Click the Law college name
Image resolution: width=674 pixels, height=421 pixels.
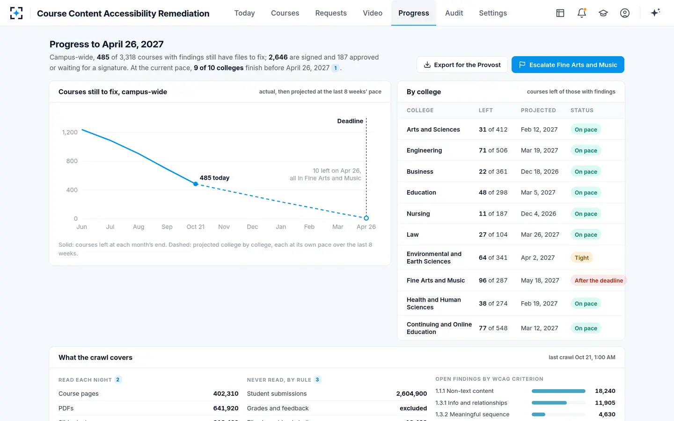412,235
